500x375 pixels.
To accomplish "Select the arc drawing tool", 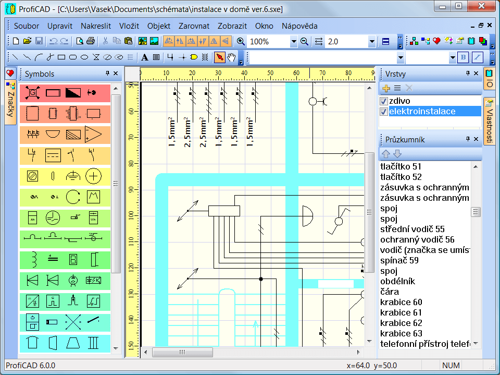I will [x=39, y=57].
